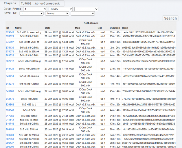Select the uz-1 bot cell in row 378329
This screenshot has height=148, width=182.
pyautogui.click(x=103, y=36)
